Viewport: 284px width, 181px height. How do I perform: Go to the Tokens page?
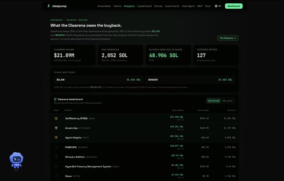[x=117, y=6]
